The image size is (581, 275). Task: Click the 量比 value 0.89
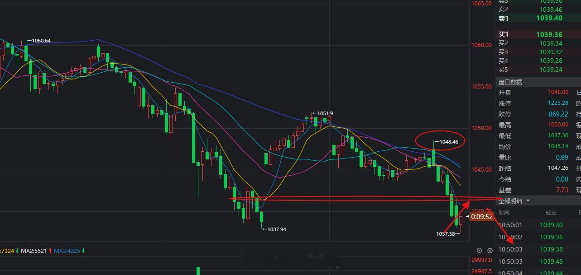562,158
